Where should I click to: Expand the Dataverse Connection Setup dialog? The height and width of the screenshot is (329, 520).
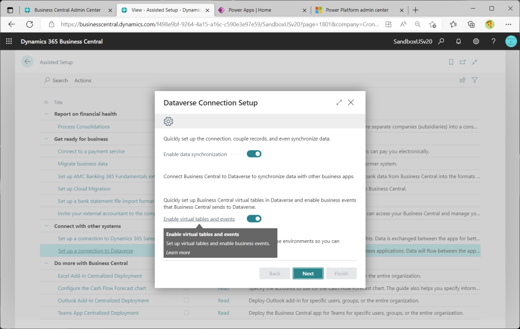click(x=339, y=103)
